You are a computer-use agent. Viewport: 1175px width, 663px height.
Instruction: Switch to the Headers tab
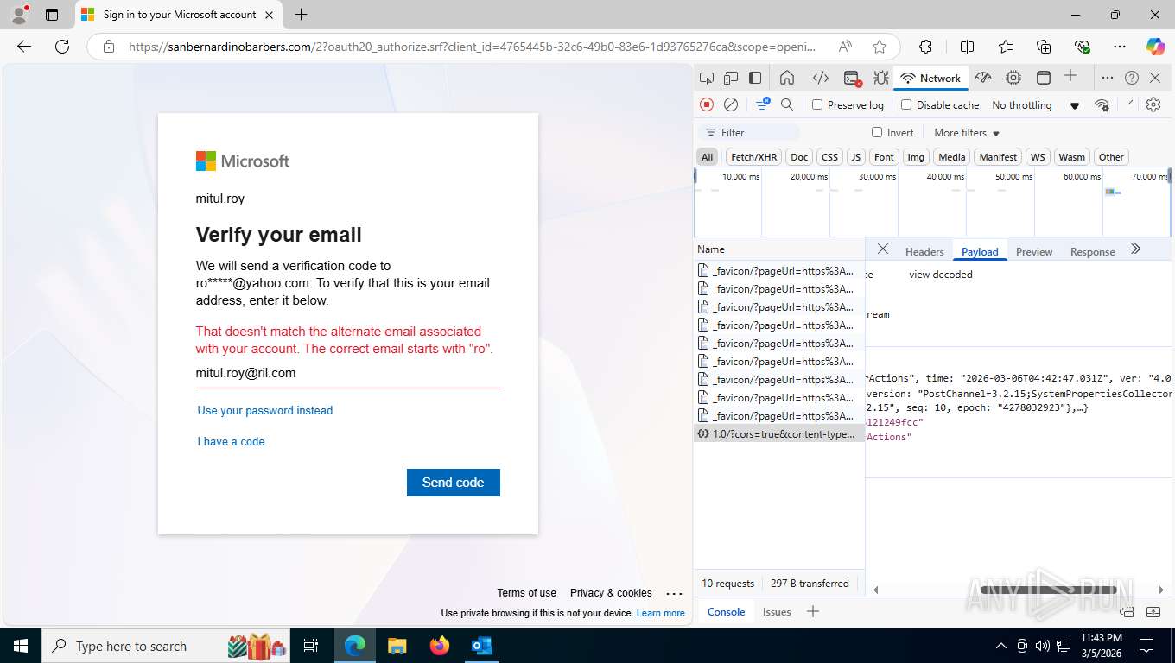point(924,251)
